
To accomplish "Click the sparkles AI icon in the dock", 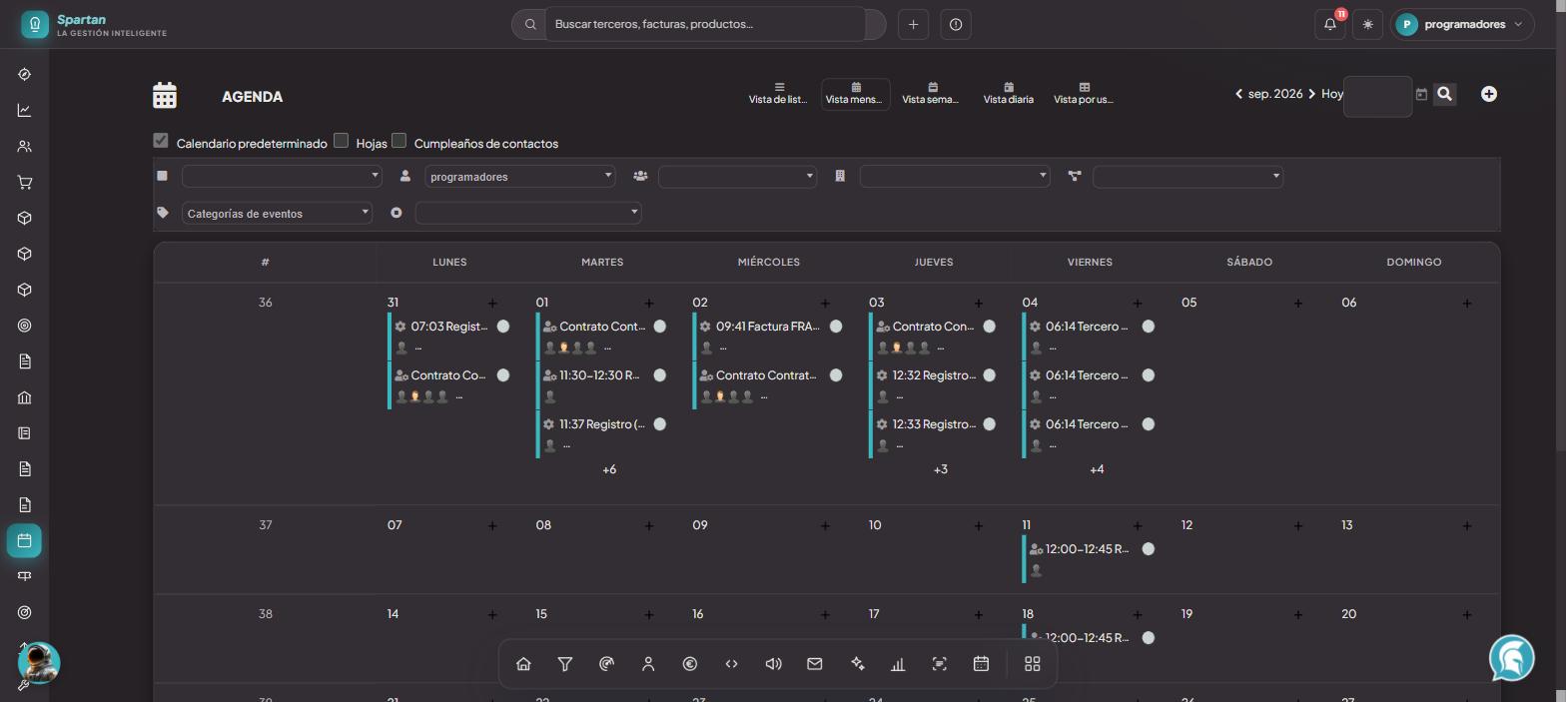I will coord(857,664).
